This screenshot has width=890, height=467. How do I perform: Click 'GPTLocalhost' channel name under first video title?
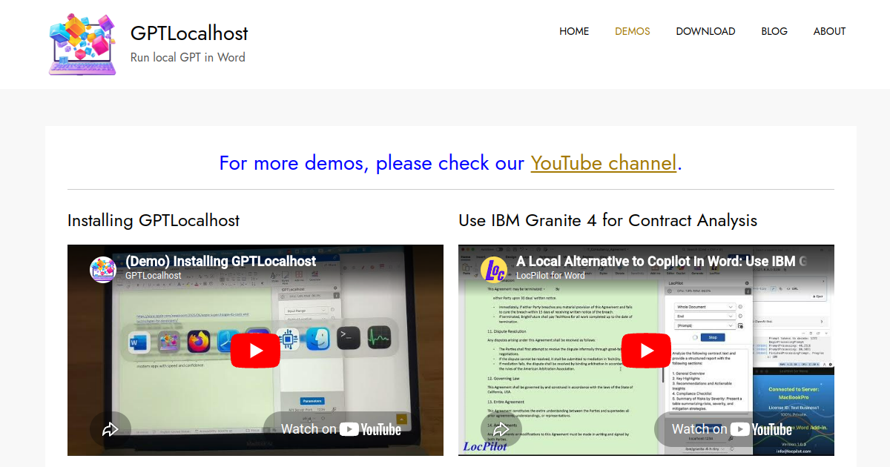pyautogui.click(x=154, y=276)
